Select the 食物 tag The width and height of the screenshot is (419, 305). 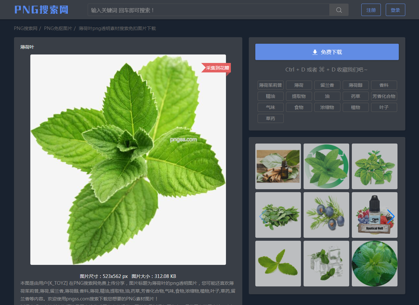(x=299, y=107)
